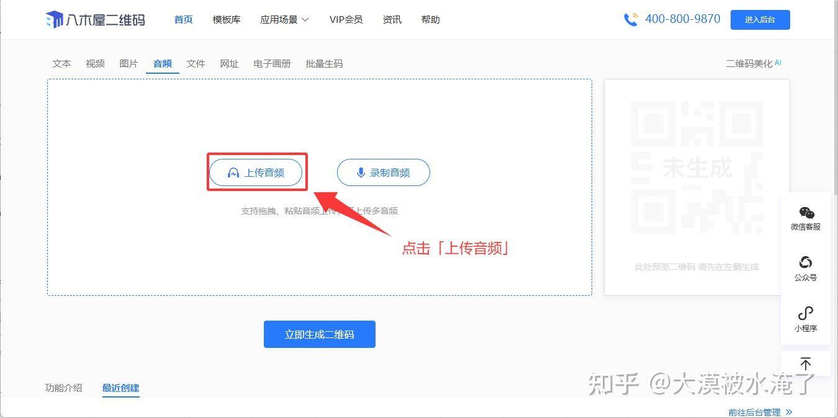Click the 进入后台 button

coord(760,20)
